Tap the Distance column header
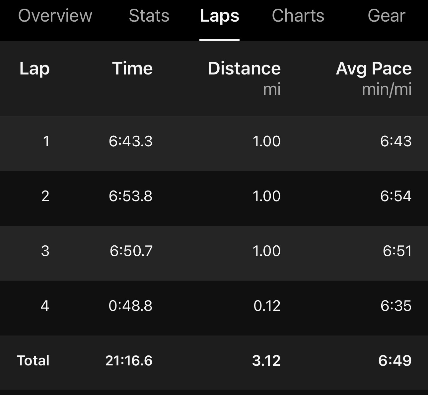This screenshot has height=395, width=428. [244, 68]
